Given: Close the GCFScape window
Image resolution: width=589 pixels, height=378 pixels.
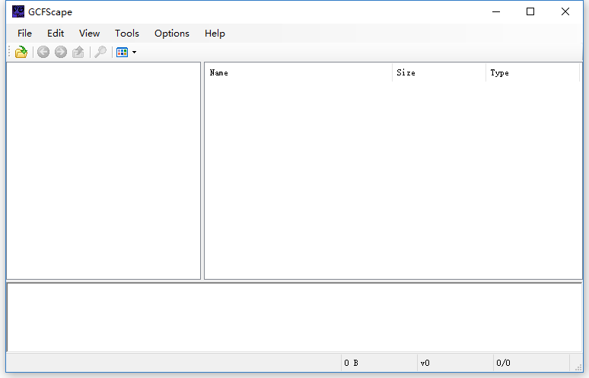Looking at the screenshot, I should 565,11.
